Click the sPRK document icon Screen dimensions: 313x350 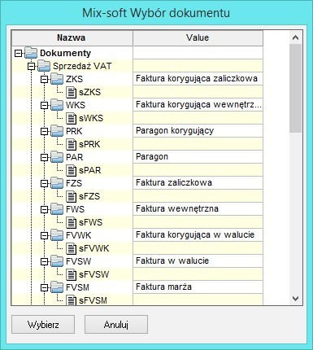pos(72,144)
